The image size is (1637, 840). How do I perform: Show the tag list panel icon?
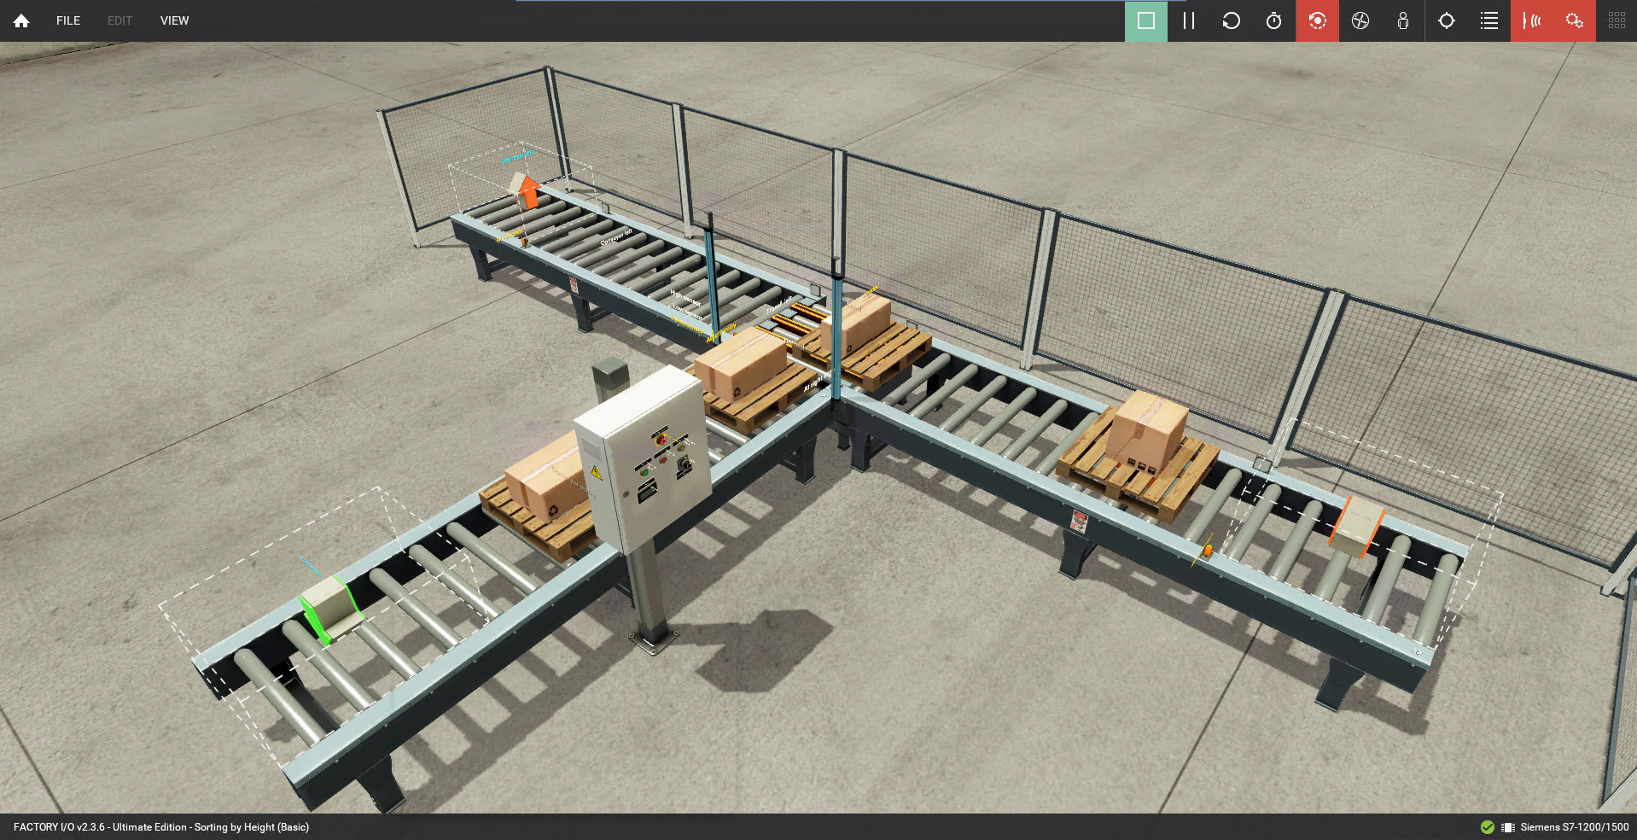click(1488, 20)
